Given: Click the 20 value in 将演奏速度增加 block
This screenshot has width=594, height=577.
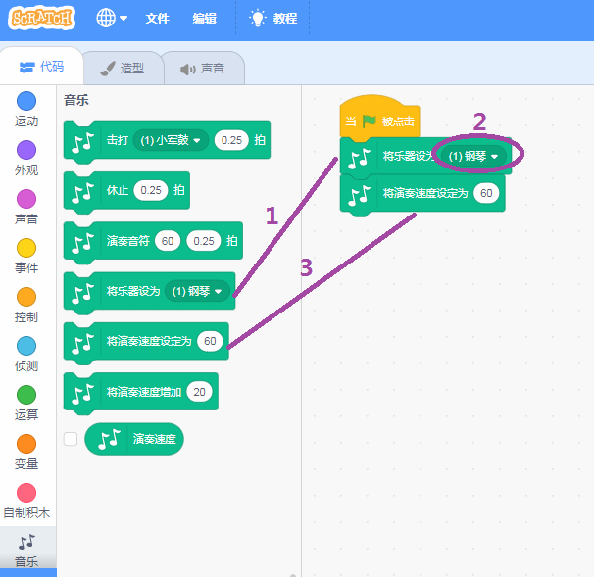Looking at the screenshot, I should click(200, 392).
